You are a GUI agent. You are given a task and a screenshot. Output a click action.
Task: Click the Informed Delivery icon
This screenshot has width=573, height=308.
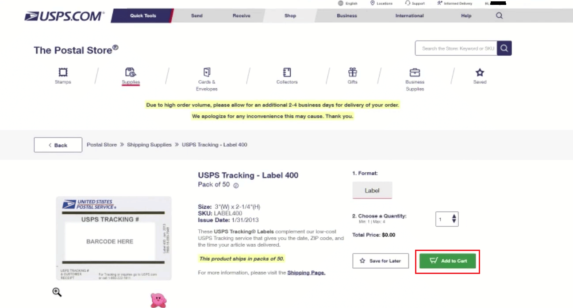pos(440,3)
